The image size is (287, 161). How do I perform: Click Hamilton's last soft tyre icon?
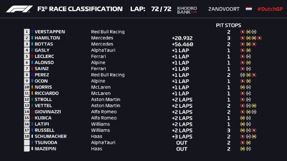(259, 38)
